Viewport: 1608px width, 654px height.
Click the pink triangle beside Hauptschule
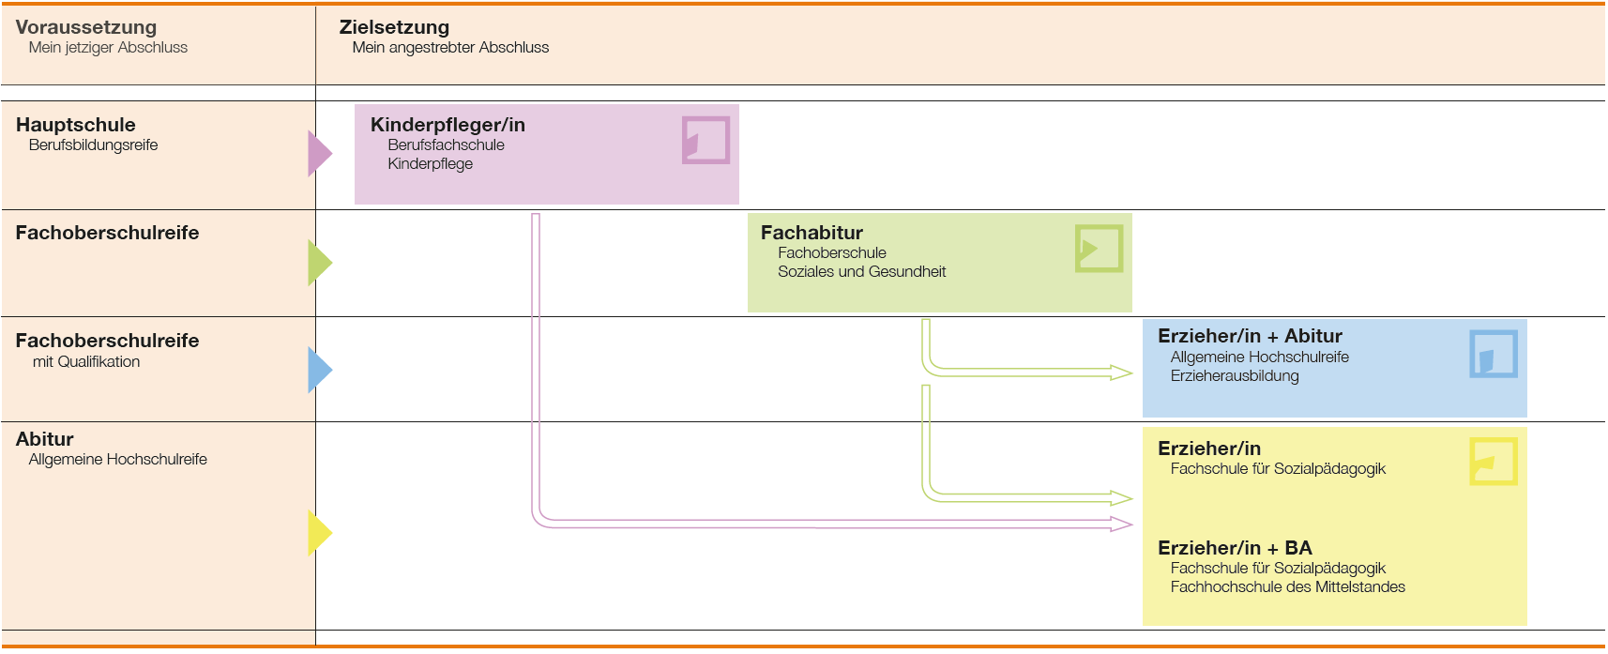click(x=319, y=154)
